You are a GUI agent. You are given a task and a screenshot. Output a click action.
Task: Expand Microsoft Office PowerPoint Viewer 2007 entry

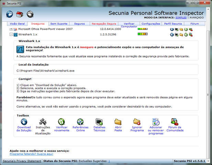coord(11,29)
